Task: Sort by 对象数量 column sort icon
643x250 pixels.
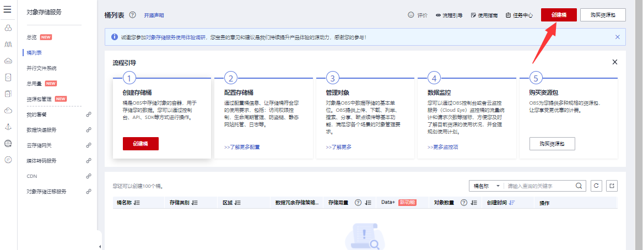Action: pyautogui.click(x=474, y=203)
